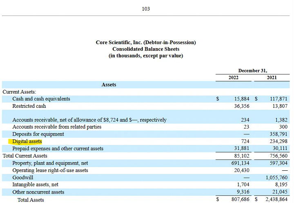Click 'Prepaid expenses and other current assets'
The image size is (294, 203).
[58, 149]
